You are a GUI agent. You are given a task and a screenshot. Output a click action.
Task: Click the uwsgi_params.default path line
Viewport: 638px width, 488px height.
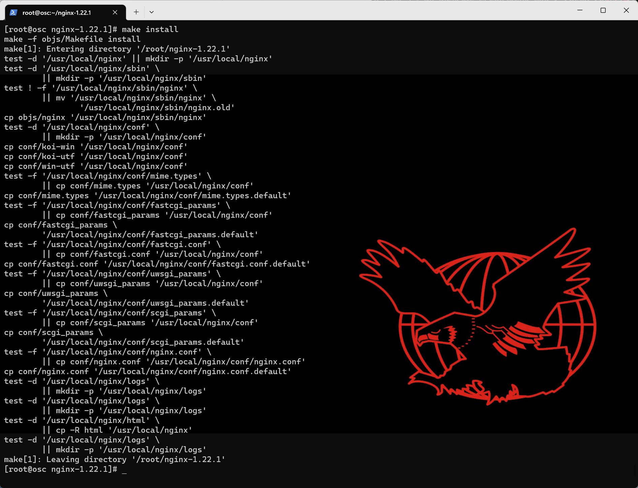tap(146, 303)
